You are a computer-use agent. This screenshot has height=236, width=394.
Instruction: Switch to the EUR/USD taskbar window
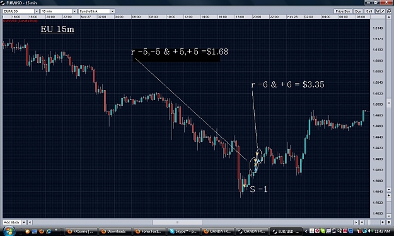pos(286,231)
